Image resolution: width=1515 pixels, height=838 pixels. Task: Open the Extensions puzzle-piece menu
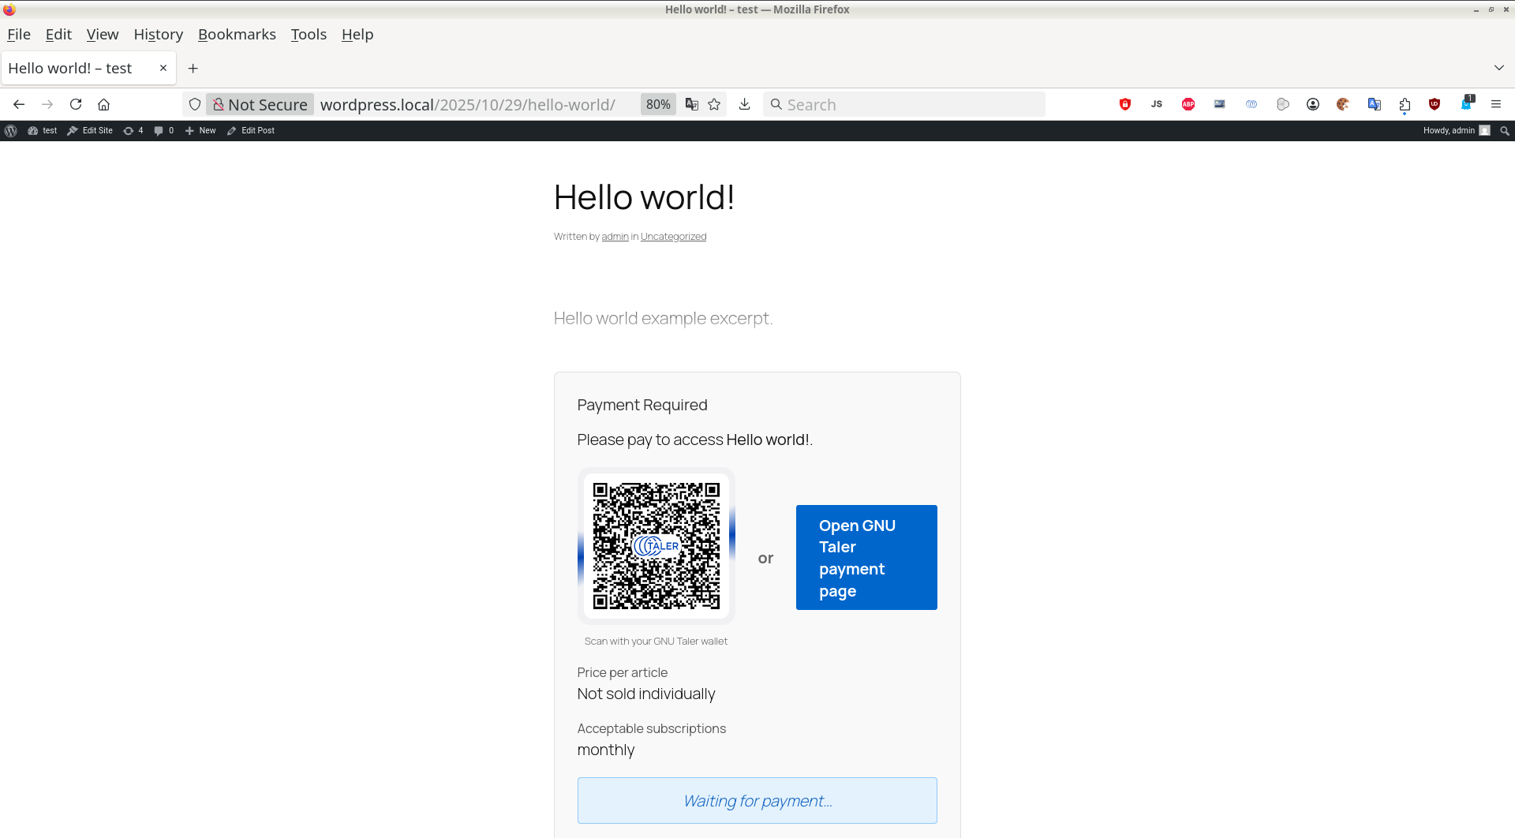1405,104
